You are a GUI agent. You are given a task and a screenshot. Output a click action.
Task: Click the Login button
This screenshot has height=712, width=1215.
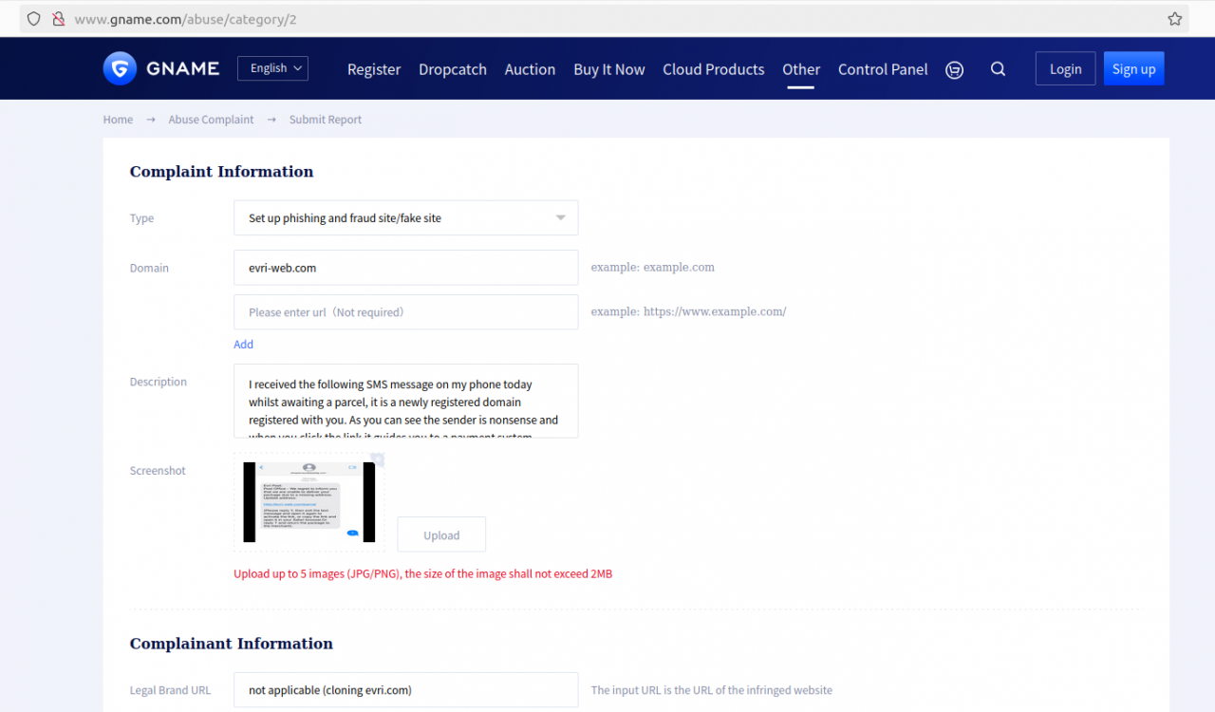1065,68
